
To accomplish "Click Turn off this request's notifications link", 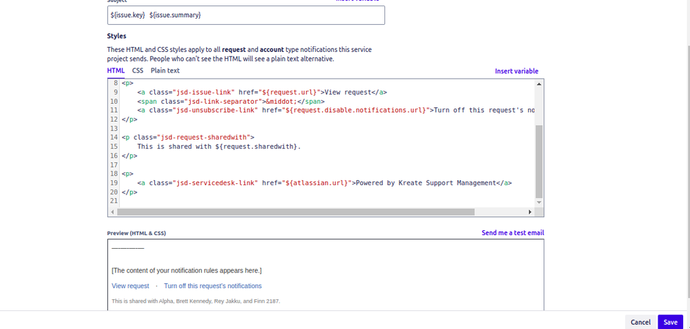I will click(213, 286).
